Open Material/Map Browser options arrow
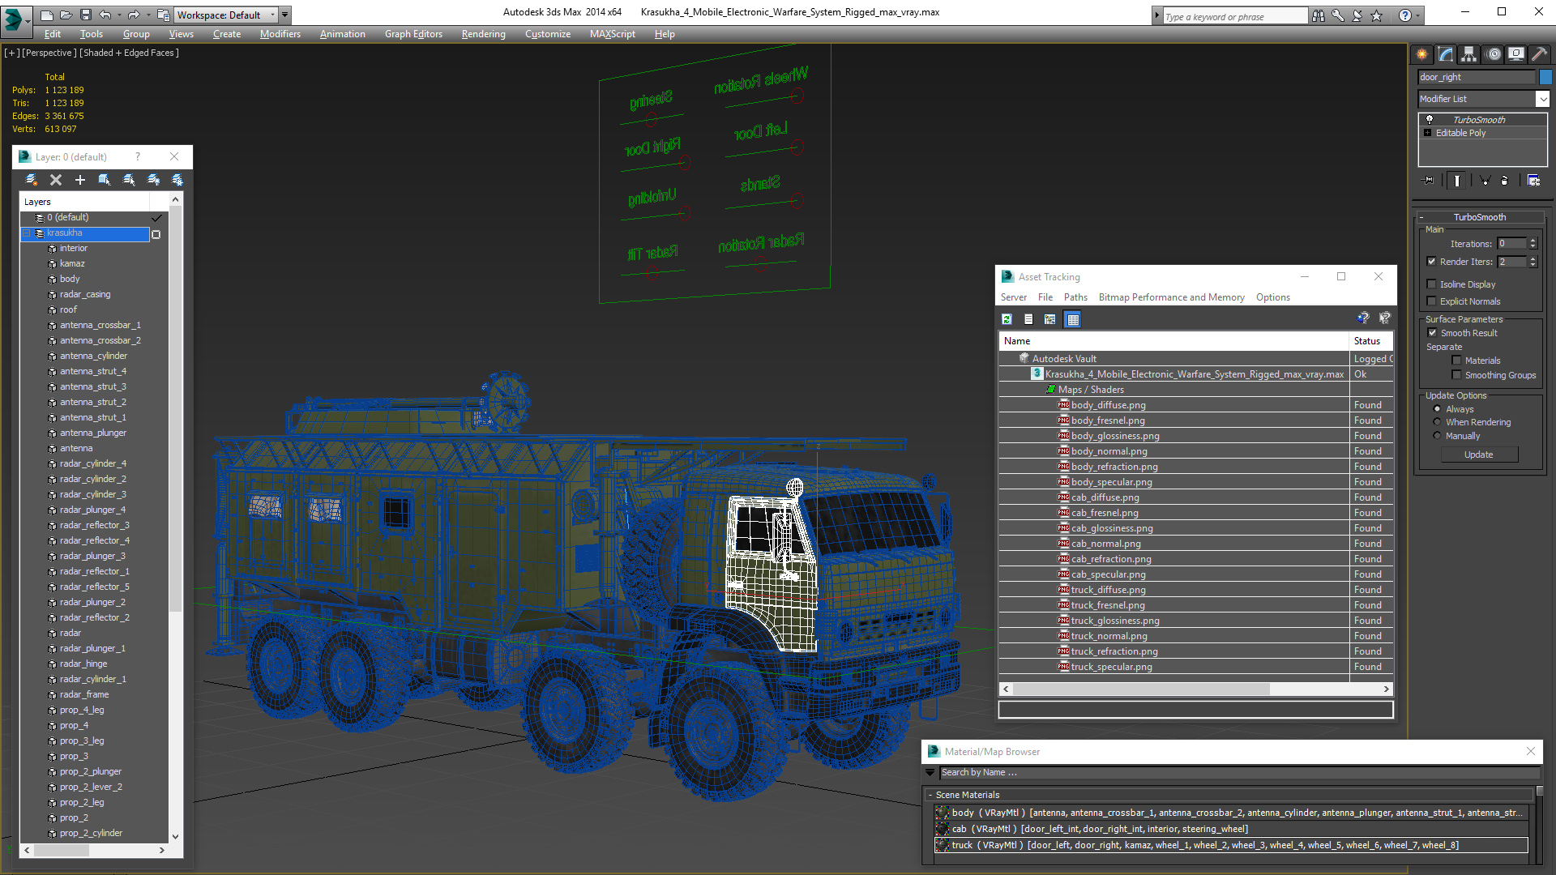Viewport: 1556px width, 875px height. (930, 773)
